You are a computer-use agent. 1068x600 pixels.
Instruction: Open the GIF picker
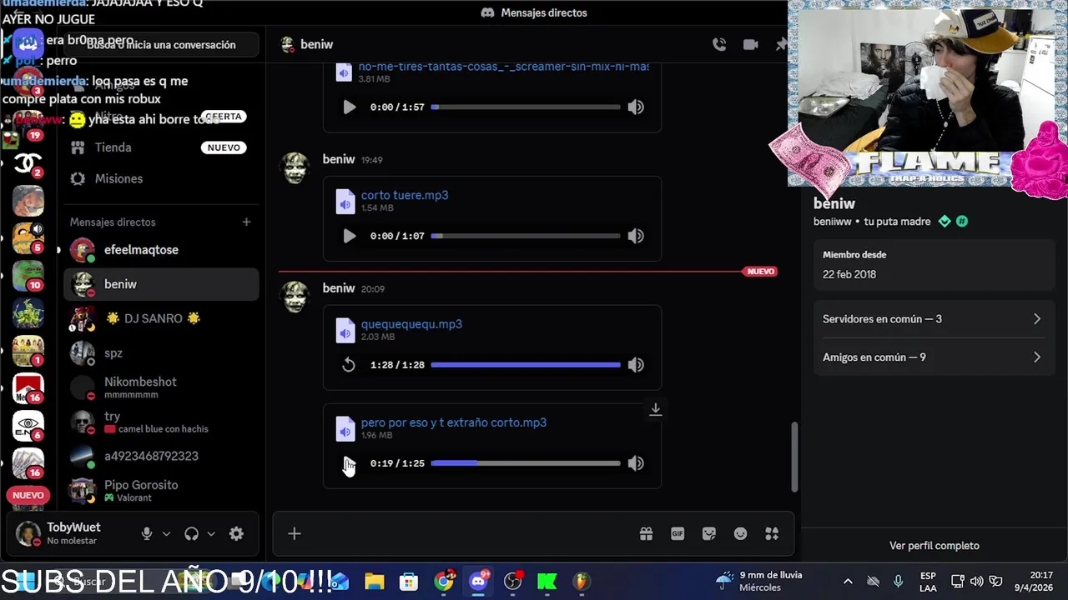tap(678, 533)
